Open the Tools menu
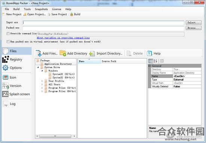 pyautogui.click(x=27, y=9)
